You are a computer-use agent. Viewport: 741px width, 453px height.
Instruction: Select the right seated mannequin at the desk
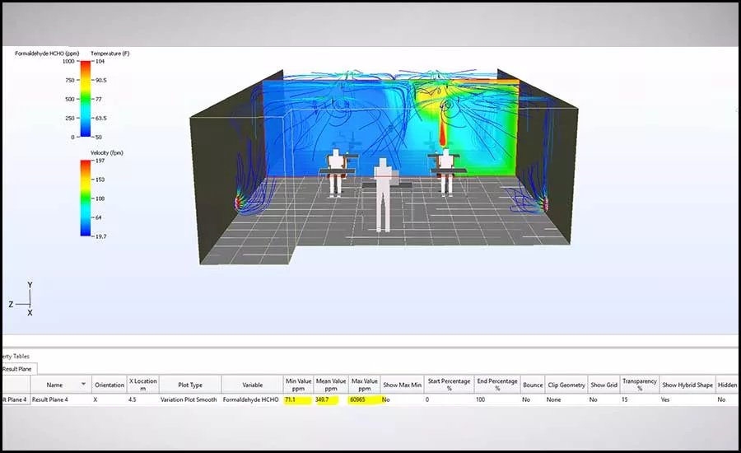445,171
